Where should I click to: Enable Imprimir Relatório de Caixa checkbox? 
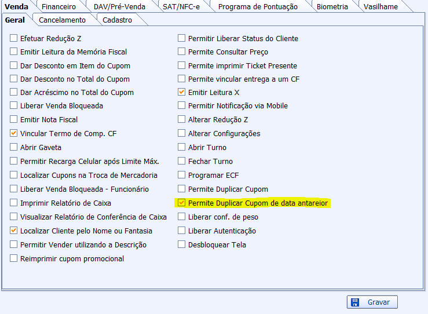pos(14,203)
